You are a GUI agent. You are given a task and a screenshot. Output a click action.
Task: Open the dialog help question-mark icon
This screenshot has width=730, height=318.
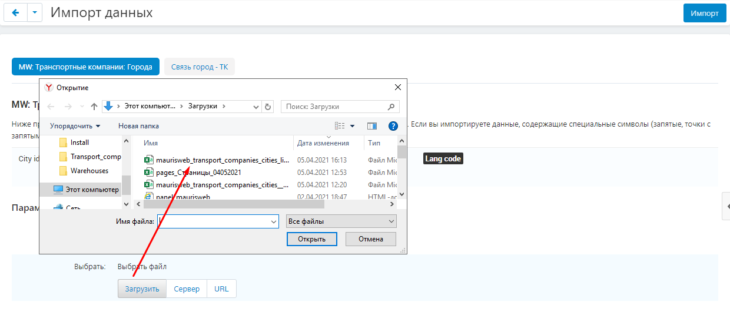coord(393,126)
